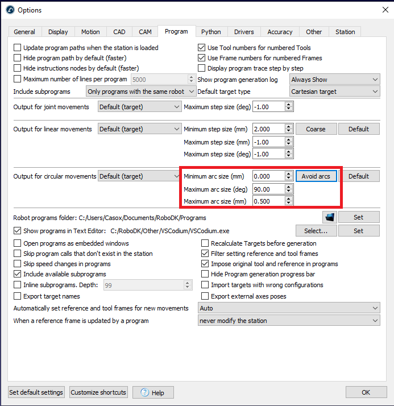Decrease linear Maximum step size (mm) spinner
Image resolution: width=394 pixels, height=406 pixels.
289,144
